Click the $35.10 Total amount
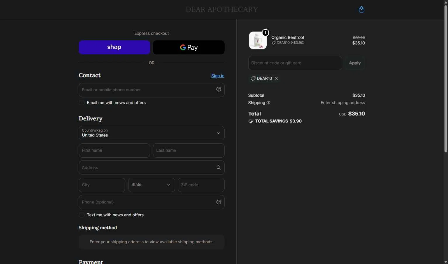Image resolution: width=448 pixels, height=264 pixels. point(357,114)
